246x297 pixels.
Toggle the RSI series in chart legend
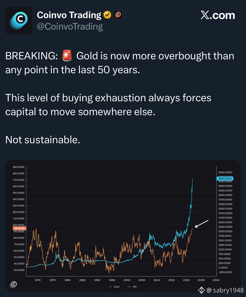132,287
